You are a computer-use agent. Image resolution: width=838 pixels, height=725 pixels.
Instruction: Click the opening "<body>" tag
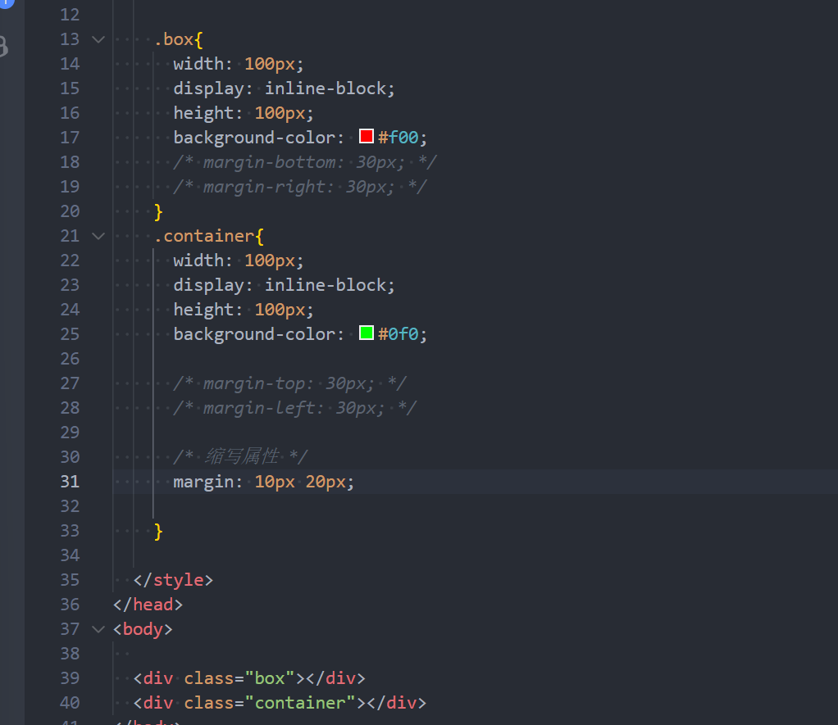[x=143, y=629]
